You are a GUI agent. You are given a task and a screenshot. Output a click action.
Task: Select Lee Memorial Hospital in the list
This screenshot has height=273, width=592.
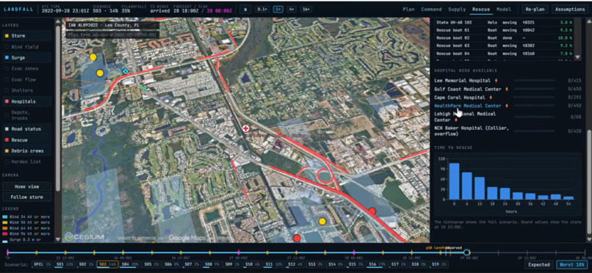coord(463,80)
